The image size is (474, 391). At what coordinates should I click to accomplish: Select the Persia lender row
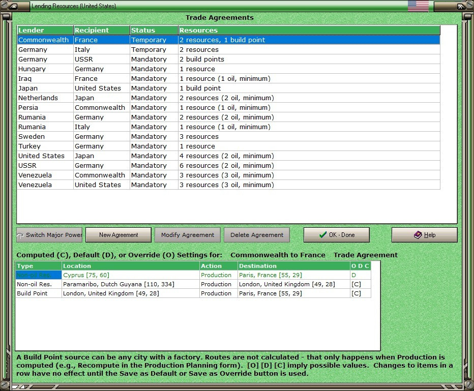(x=228, y=108)
